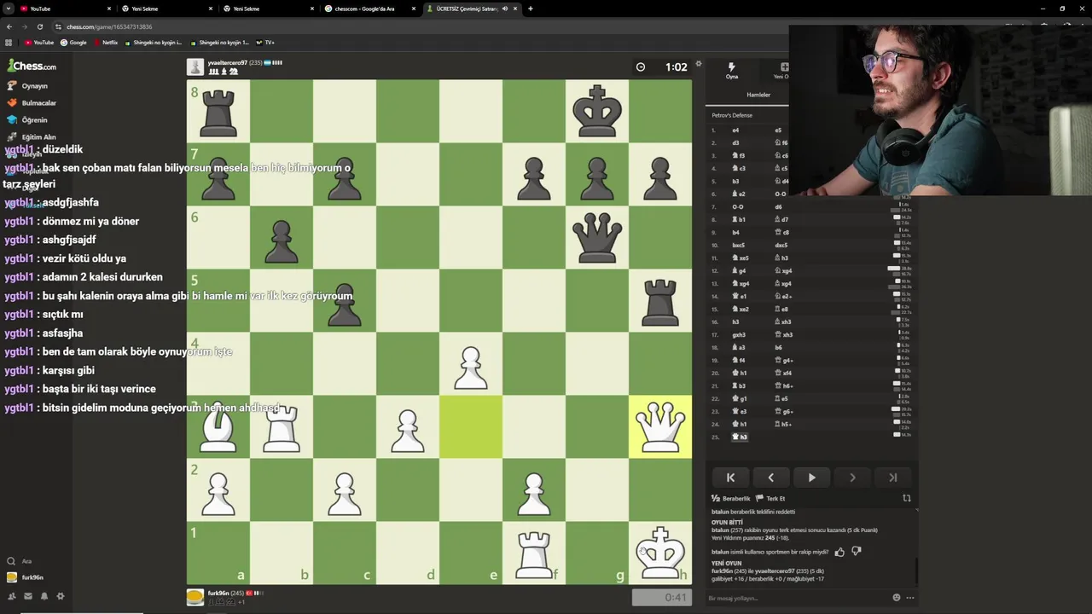Select the white rook on b3
This screenshot has height=614, width=1092.
click(282, 426)
